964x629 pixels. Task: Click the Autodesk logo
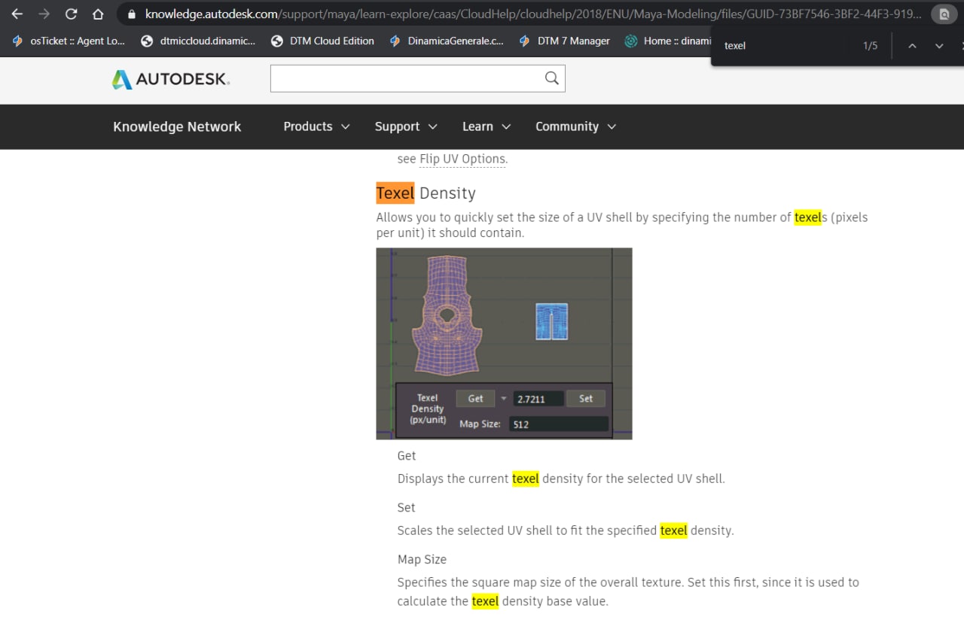coord(171,79)
